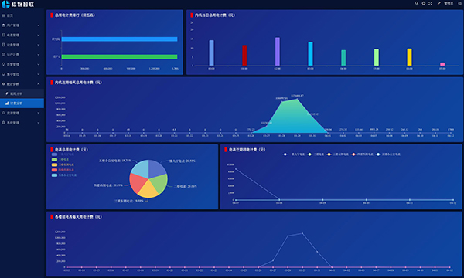Click the pencil theme icon in header
The height and width of the screenshot is (278, 464).
(439, 3)
